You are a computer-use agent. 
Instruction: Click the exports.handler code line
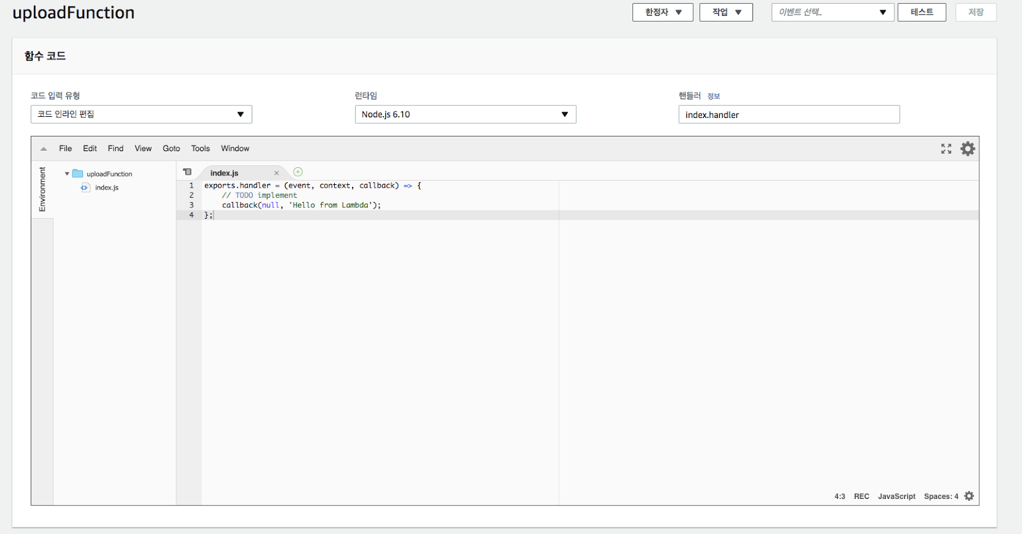point(313,186)
